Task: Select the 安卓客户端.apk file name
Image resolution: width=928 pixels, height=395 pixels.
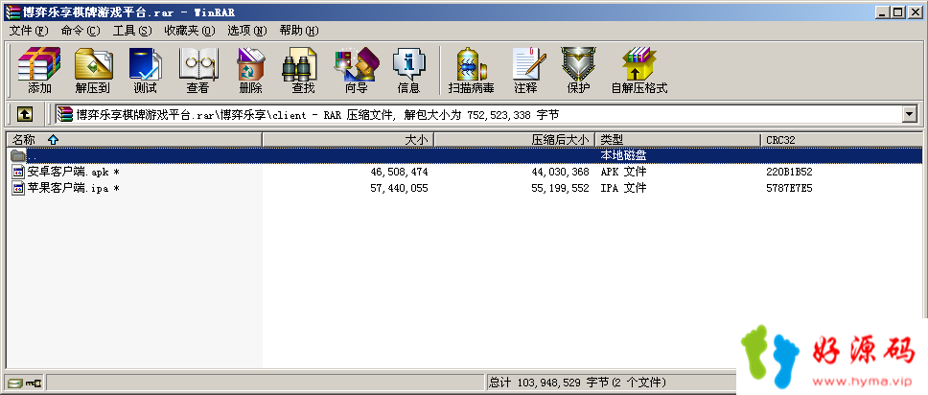Action: 74,173
